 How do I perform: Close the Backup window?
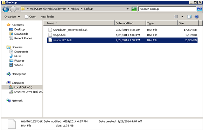[x=200, y=2]
